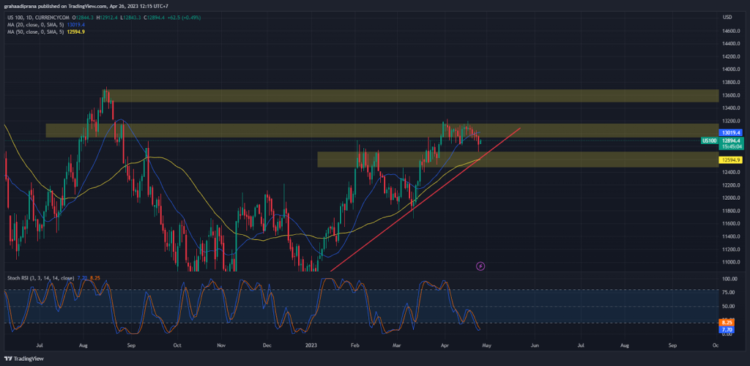Click the USD currency label
The height and width of the screenshot is (366, 750).
point(727,17)
